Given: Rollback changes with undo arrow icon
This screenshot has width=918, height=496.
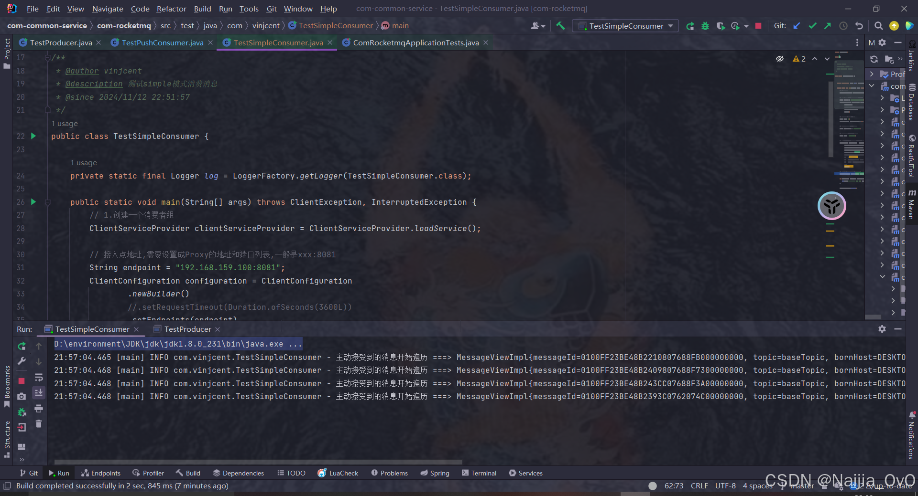Looking at the screenshot, I should (859, 26).
